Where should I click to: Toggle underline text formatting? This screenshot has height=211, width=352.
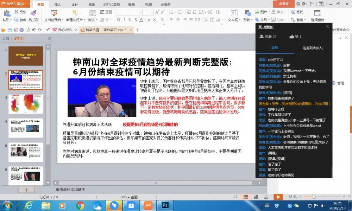point(129,20)
